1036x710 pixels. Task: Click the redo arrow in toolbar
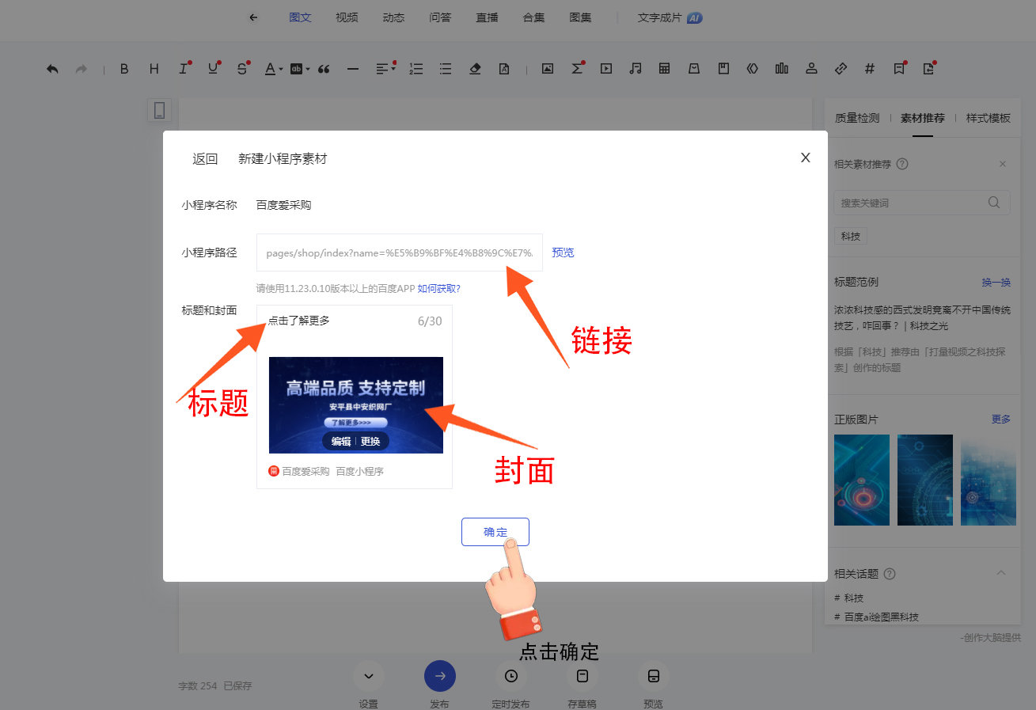pyautogui.click(x=81, y=69)
